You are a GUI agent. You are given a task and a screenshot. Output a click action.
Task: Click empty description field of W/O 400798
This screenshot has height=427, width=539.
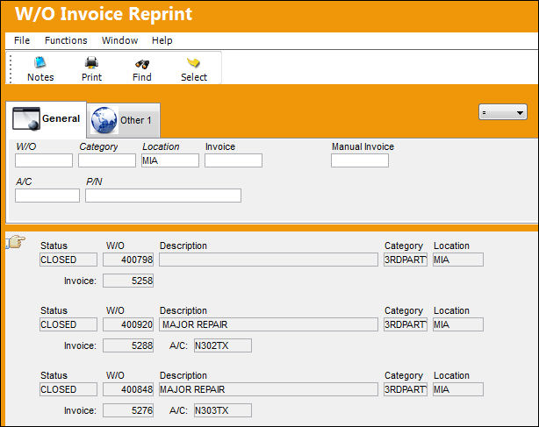269,260
